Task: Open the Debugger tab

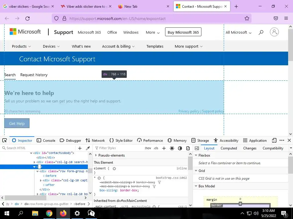Action: click(x=70, y=140)
